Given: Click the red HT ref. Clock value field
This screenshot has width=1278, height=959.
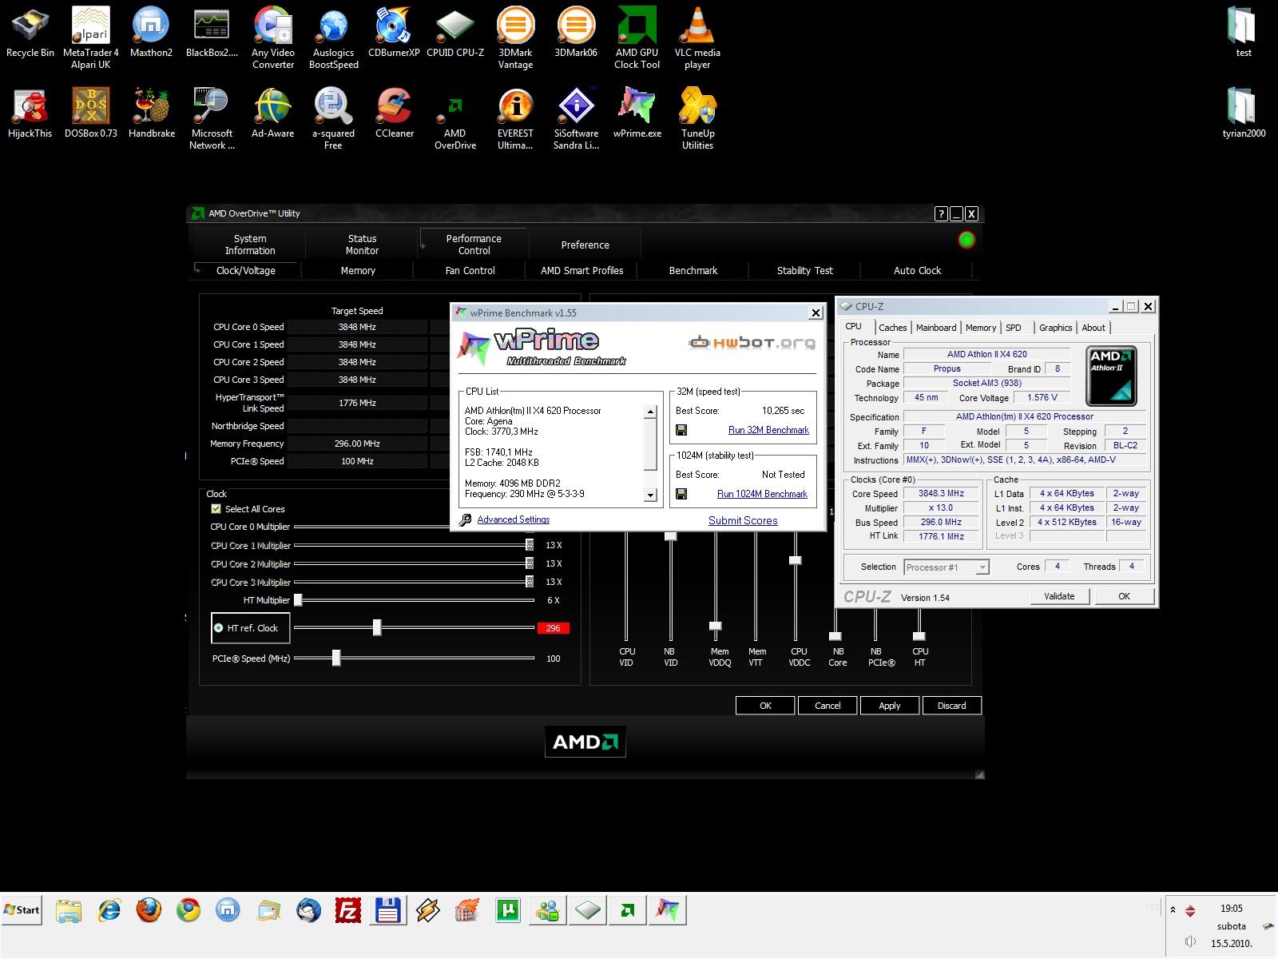Looking at the screenshot, I should pos(553,628).
